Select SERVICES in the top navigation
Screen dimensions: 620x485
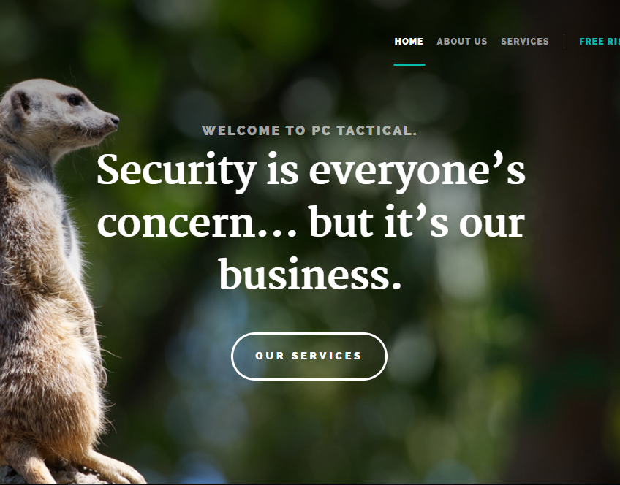coord(525,42)
